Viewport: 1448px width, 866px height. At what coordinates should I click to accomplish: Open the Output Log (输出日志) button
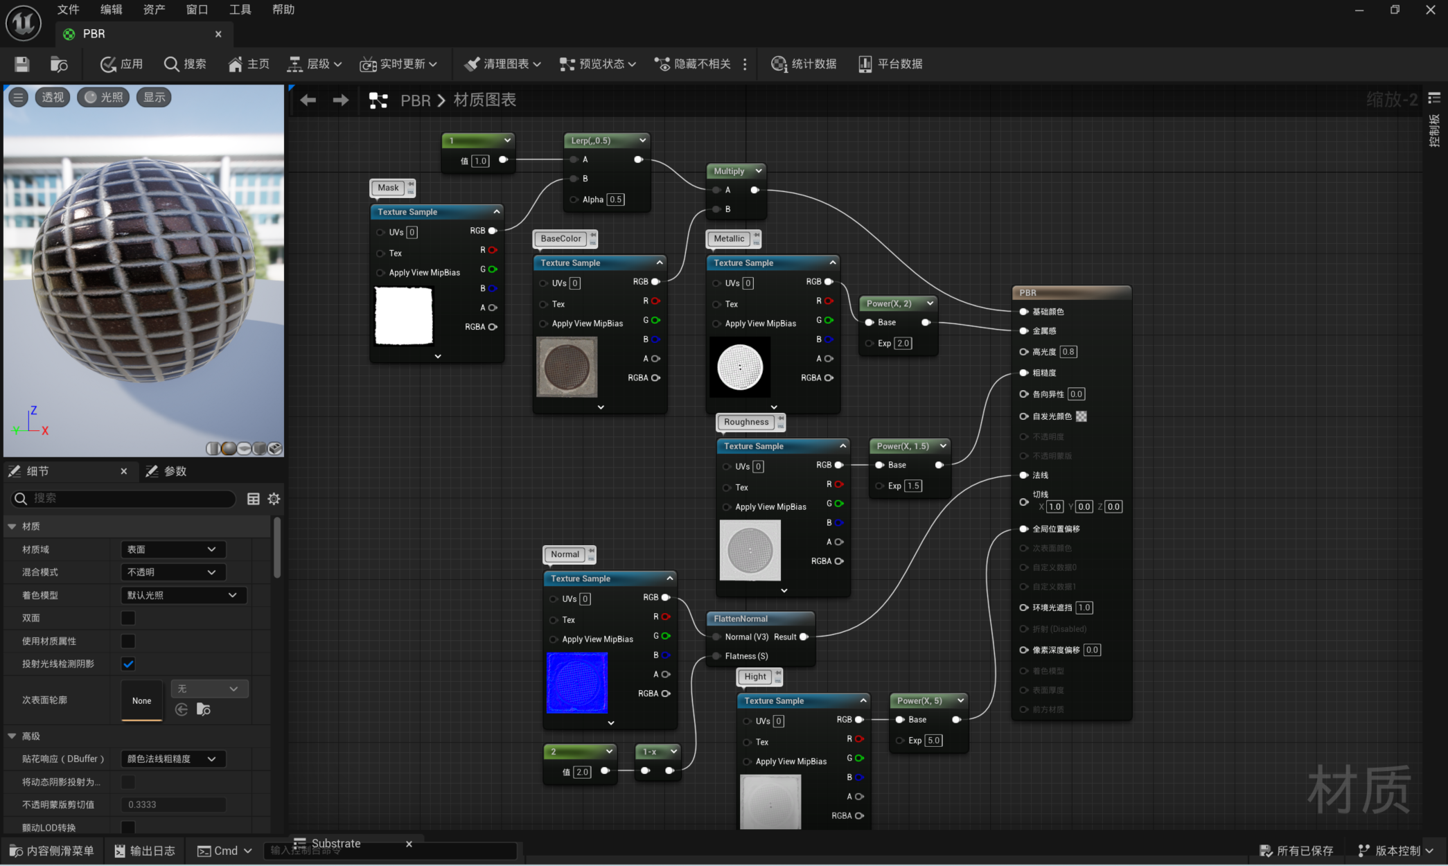(145, 851)
